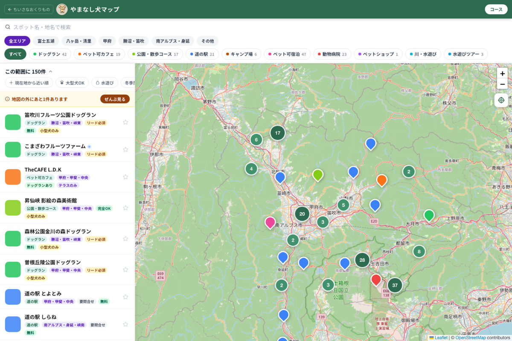Switch to the 富士五湖 area tab
This screenshot has height=341, width=512.
pyautogui.click(x=46, y=41)
